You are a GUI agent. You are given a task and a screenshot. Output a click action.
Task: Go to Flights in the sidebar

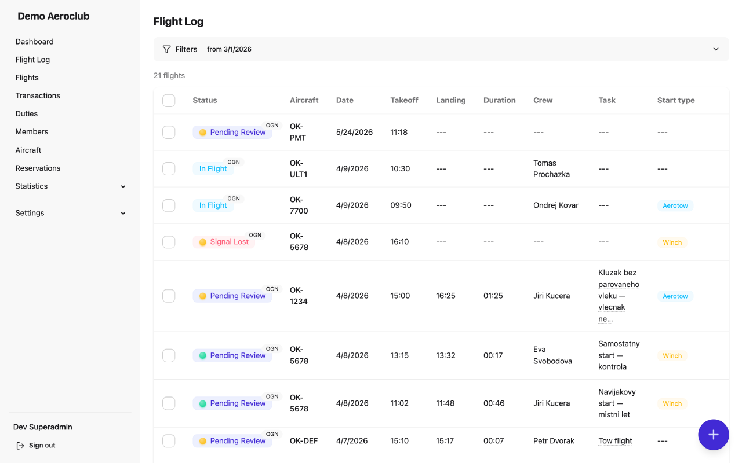[x=27, y=78]
